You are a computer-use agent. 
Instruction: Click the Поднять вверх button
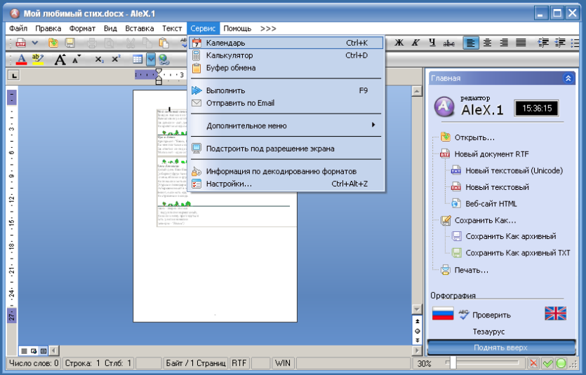click(x=501, y=348)
